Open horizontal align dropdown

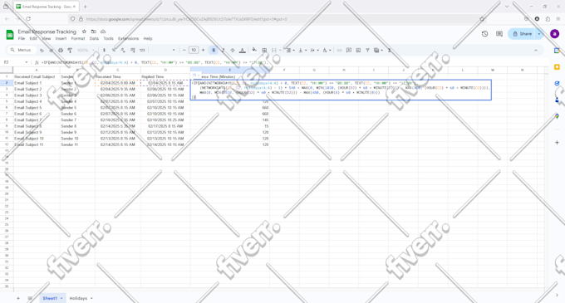tap(290, 51)
